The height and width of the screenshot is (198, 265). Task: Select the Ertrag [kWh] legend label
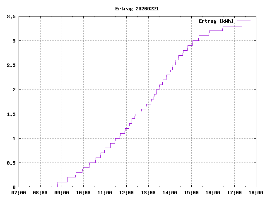pyautogui.click(x=216, y=21)
